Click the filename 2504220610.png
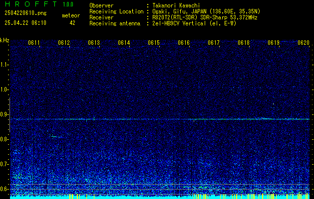 tap(25, 13)
